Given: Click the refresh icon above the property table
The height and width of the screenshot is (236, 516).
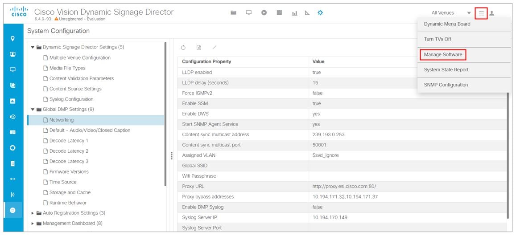Looking at the screenshot, I should (183, 48).
